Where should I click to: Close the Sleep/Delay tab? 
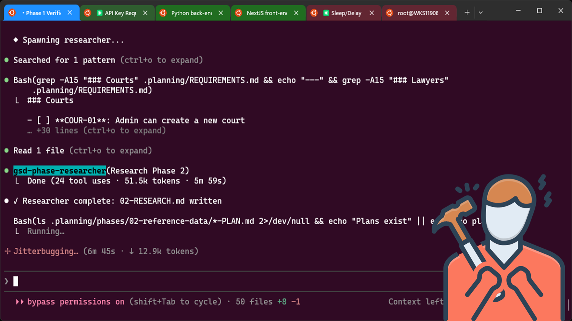pyautogui.click(x=372, y=13)
